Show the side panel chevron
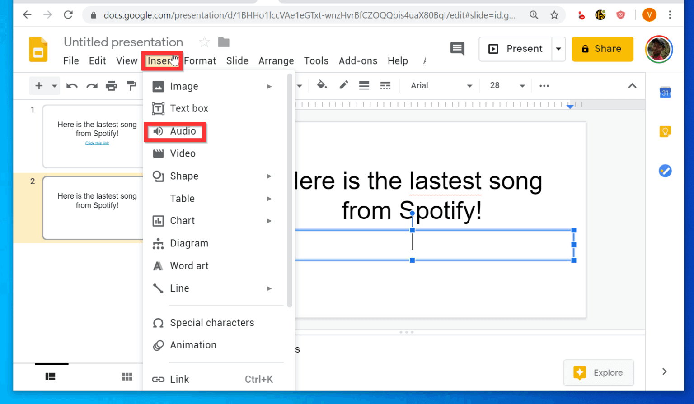Viewport: 694px width, 404px height. 664,371
